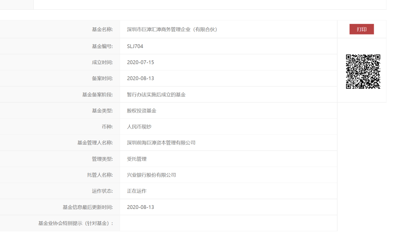The height and width of the screenshot is (234, 393).
Task: Select fund code SLJ704
Action: click(135, 46)
